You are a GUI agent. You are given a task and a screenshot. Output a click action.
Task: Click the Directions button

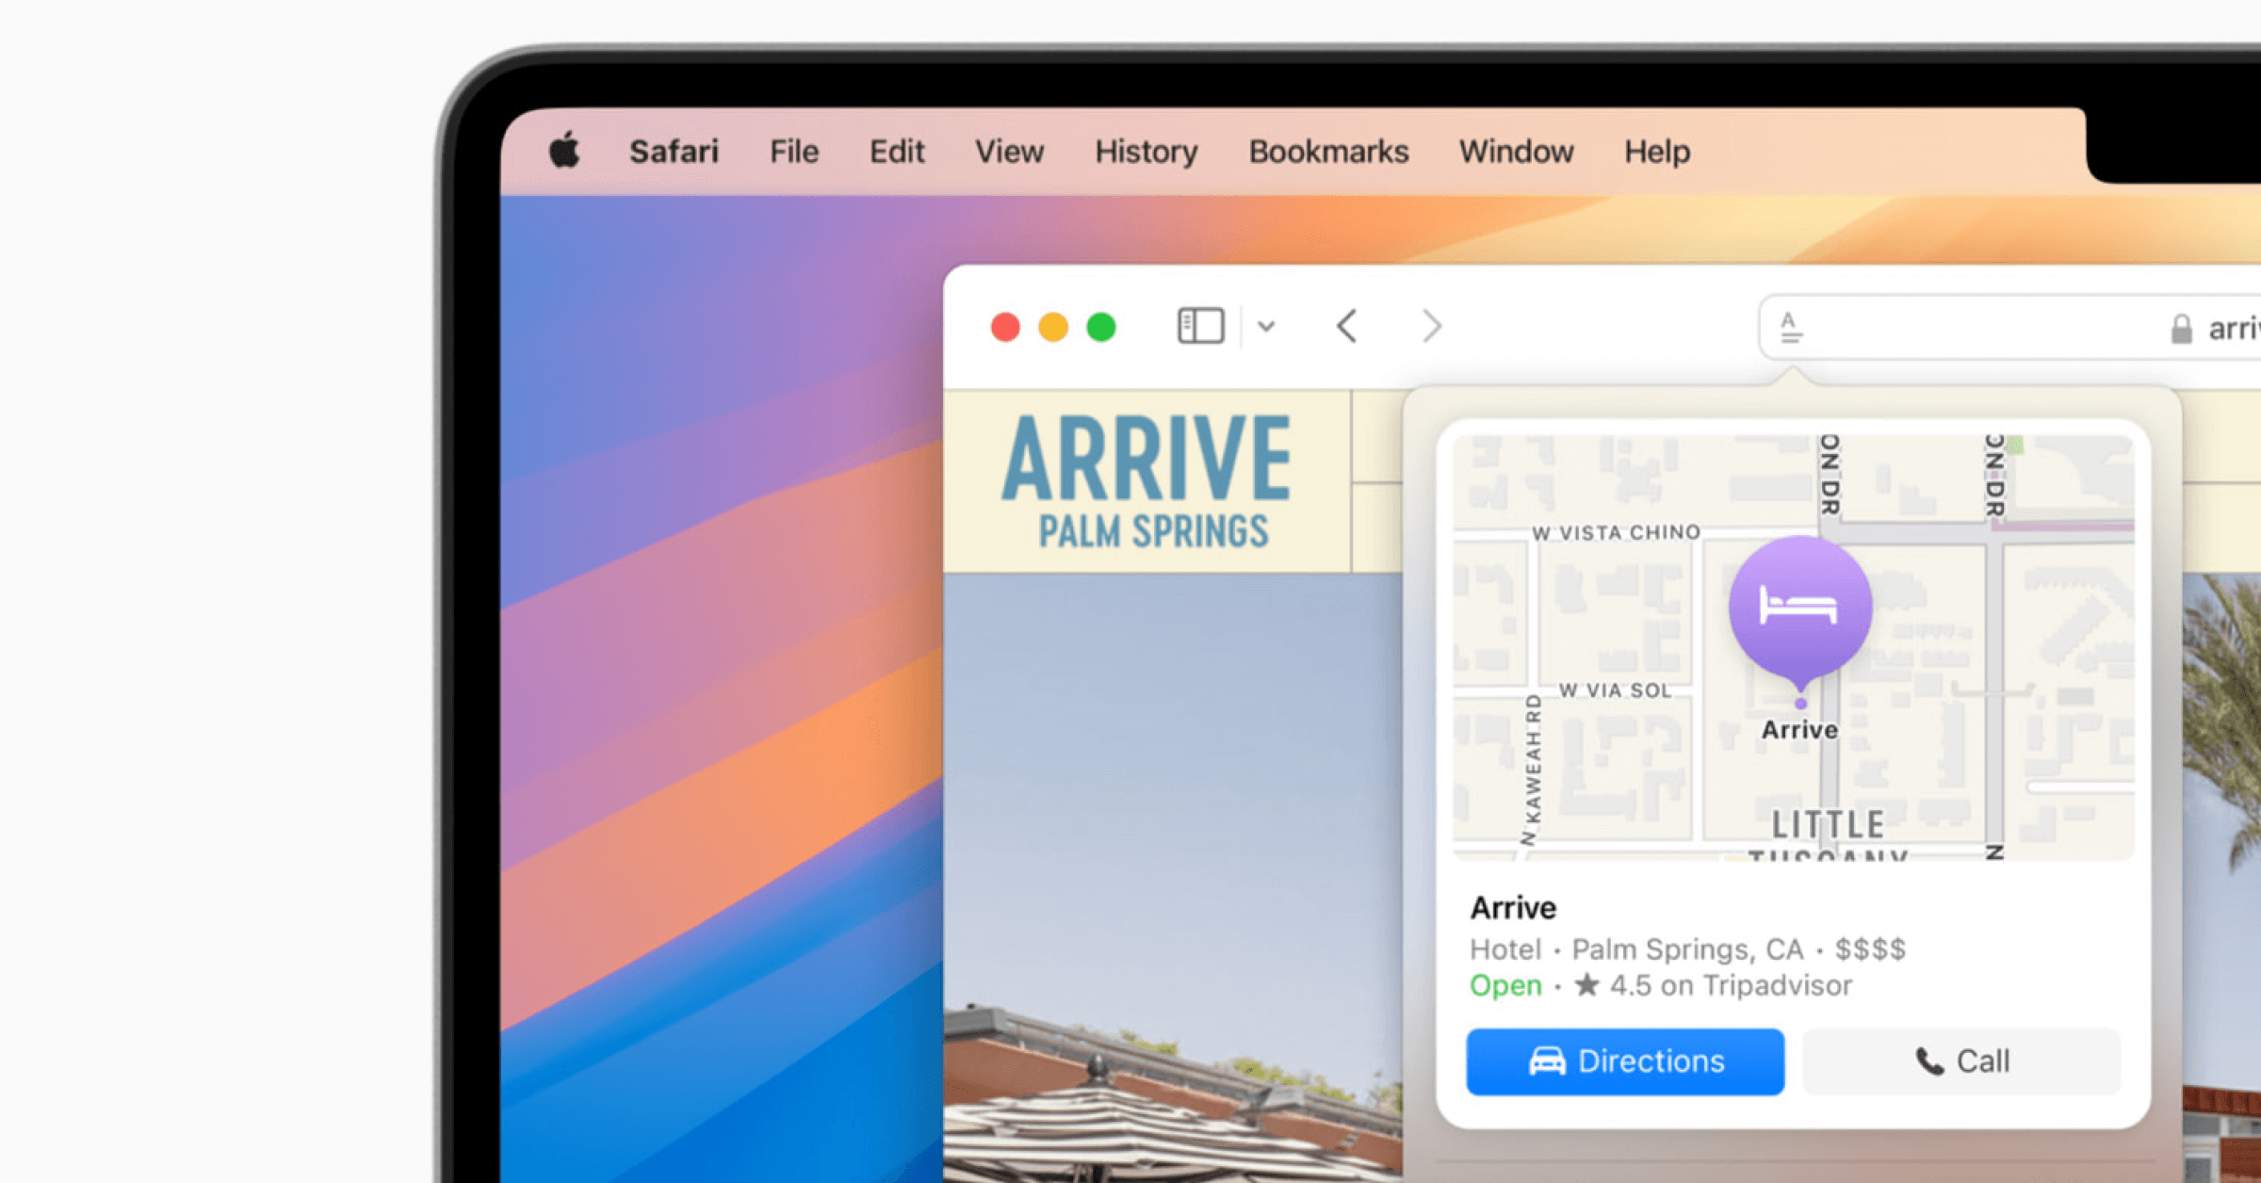click(x=1625, y=1061)
